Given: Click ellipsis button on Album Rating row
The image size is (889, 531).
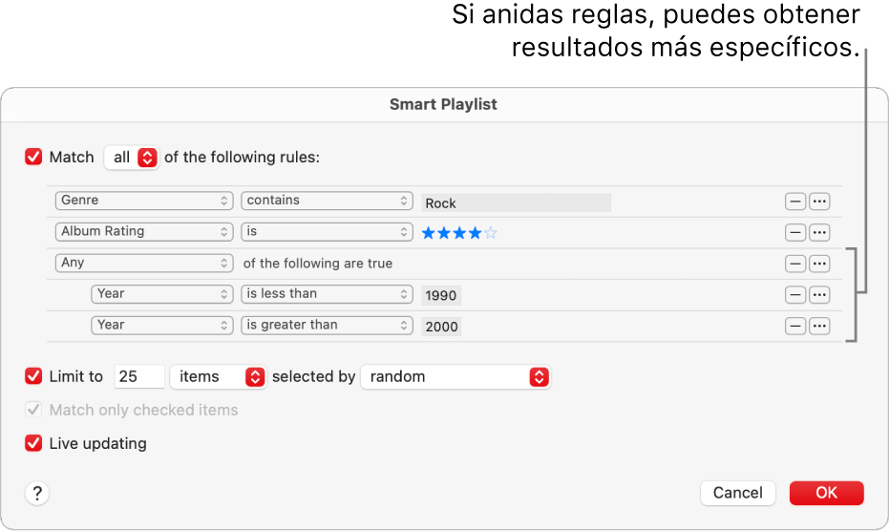Looking at the screenshot, I should pos(819,232).
